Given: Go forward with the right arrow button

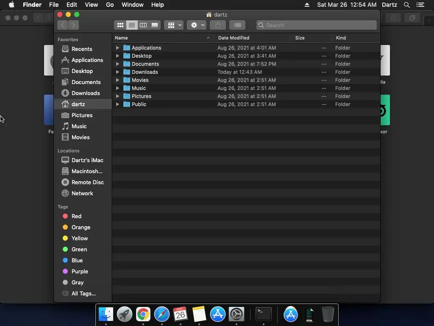Looking at the screenshot, I should (x=73, y=25).
